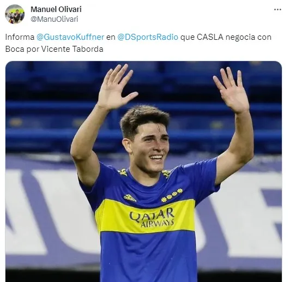
Task: Open the @DSportsRadio mention
Action: coord(148,37)
